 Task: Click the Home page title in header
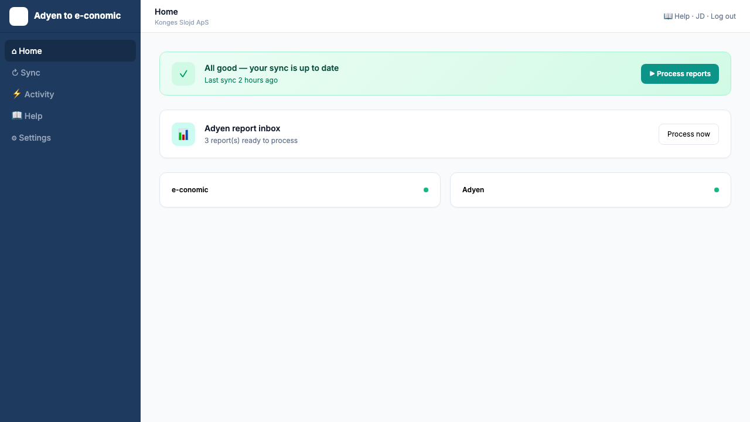coord(166,12)
